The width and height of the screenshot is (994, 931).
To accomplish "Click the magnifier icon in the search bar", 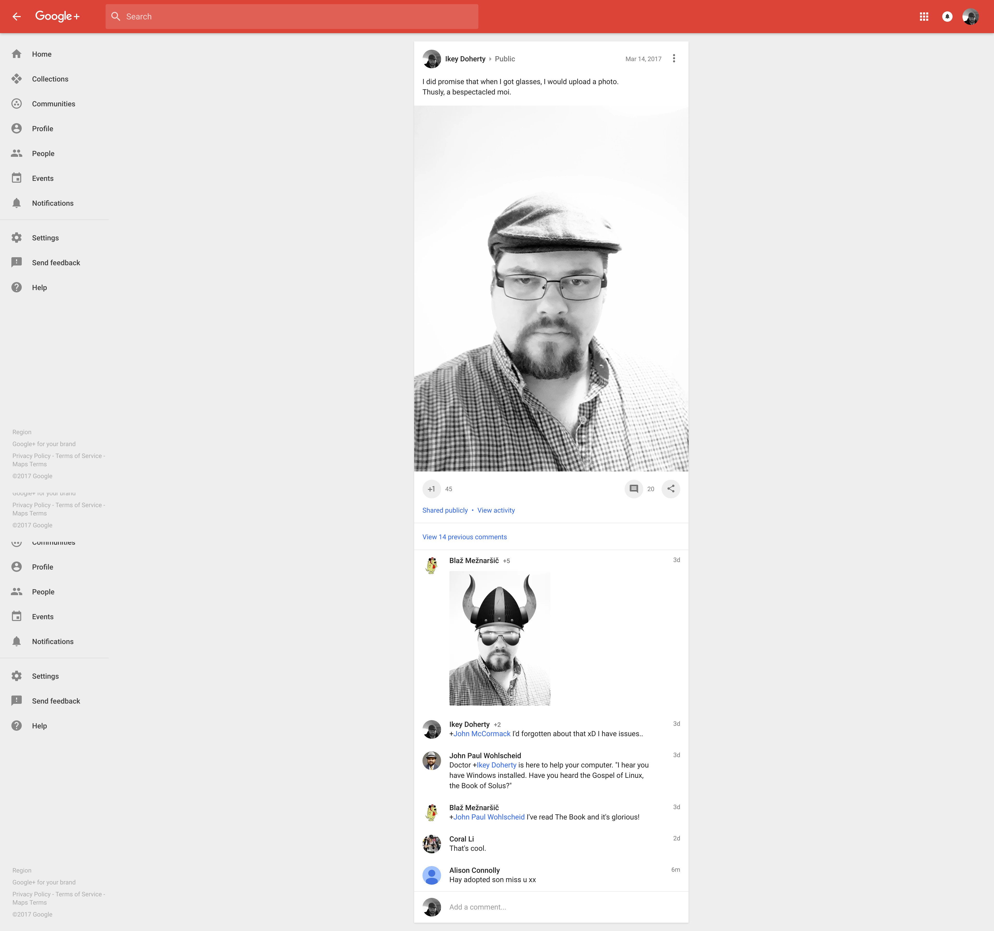I will pos(115,17).
